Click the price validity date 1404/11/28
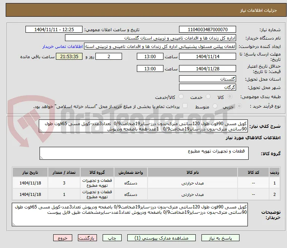The height and width of the screenshot is (248, 287). tap(208, 68)
